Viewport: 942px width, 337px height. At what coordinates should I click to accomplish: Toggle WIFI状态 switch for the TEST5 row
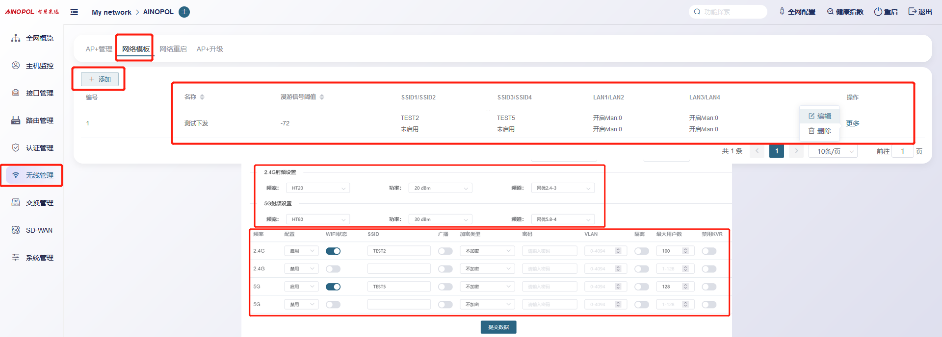pos(333,287)
